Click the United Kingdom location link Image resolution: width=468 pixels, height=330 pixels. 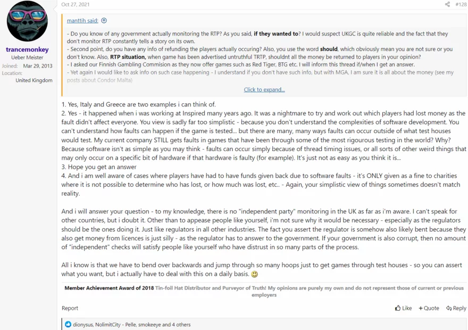point(34,80)
